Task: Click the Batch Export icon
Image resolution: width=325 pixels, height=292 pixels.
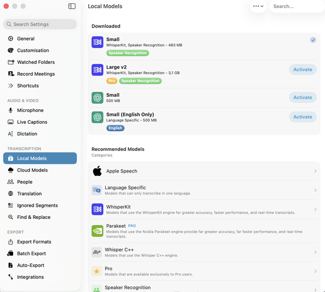Action: tap(10, 253)
